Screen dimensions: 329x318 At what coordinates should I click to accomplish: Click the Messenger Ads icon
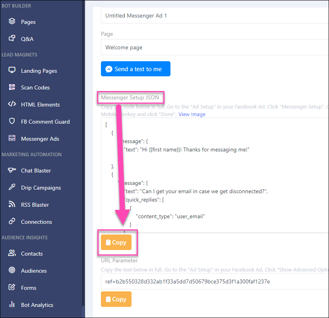[x=12, y=138]
